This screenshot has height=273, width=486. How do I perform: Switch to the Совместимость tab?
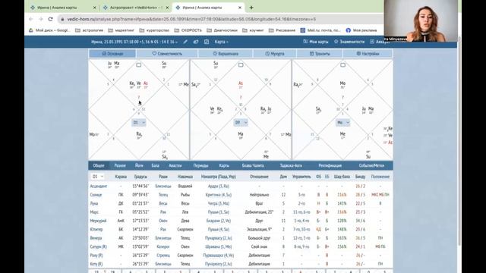coord(167,54)
